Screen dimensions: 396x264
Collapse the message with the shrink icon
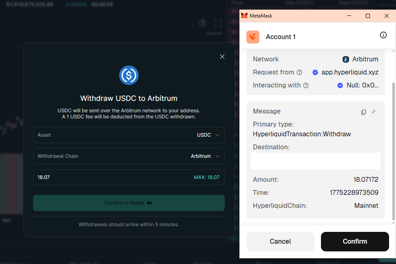coord(374,112)
